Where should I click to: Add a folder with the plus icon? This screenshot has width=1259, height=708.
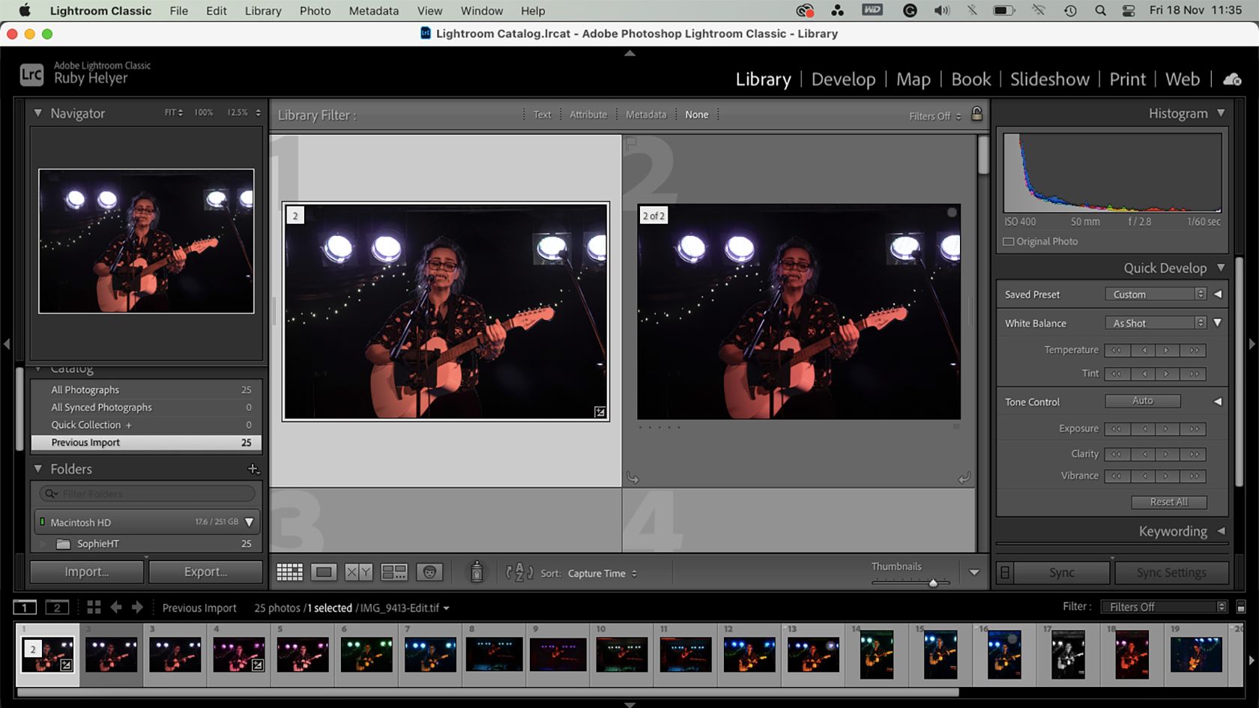coord(253,469)
